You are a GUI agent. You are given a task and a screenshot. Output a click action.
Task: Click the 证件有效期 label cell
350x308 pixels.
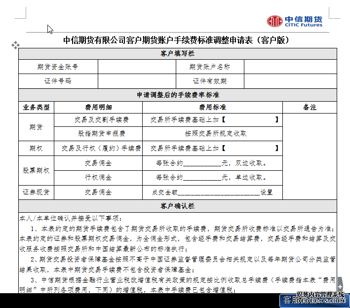click(210, 81)
